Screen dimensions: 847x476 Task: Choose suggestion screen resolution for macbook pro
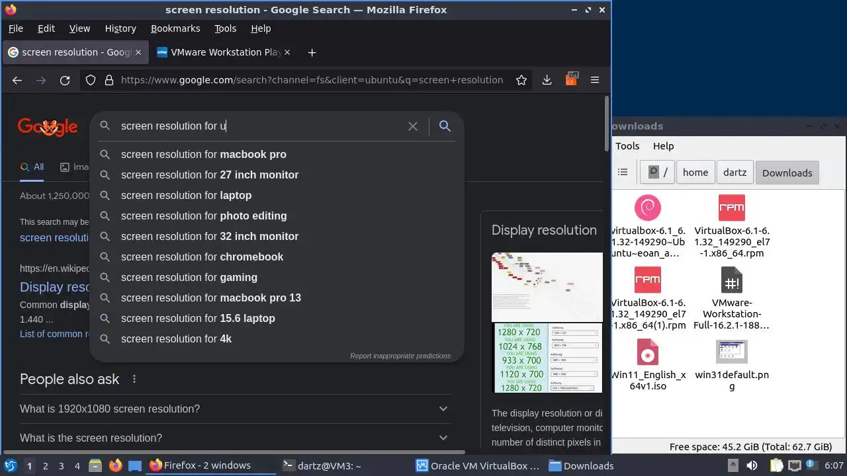click(x=277, y=154)
